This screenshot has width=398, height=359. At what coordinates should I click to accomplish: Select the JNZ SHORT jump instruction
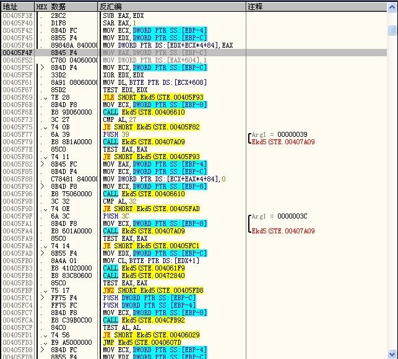pos(153,290)
